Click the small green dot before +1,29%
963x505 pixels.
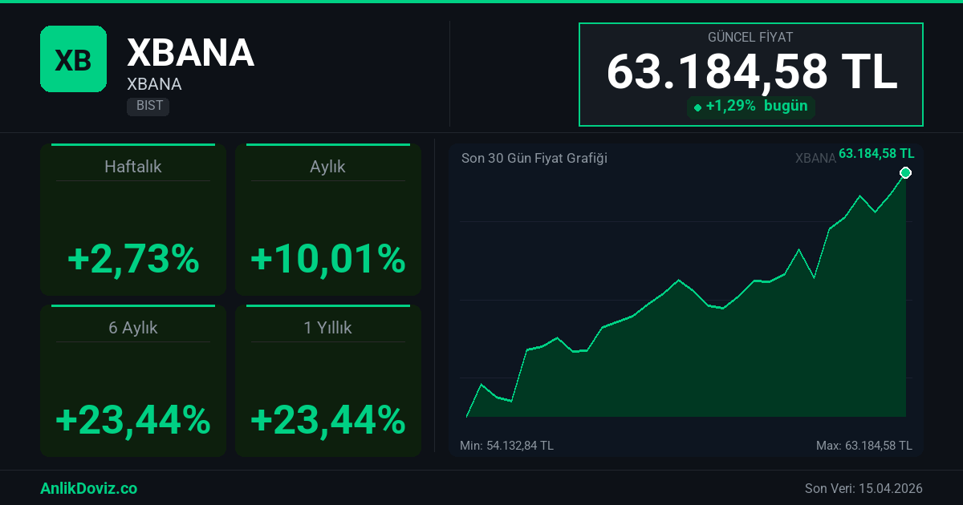[x=697, y=107]
